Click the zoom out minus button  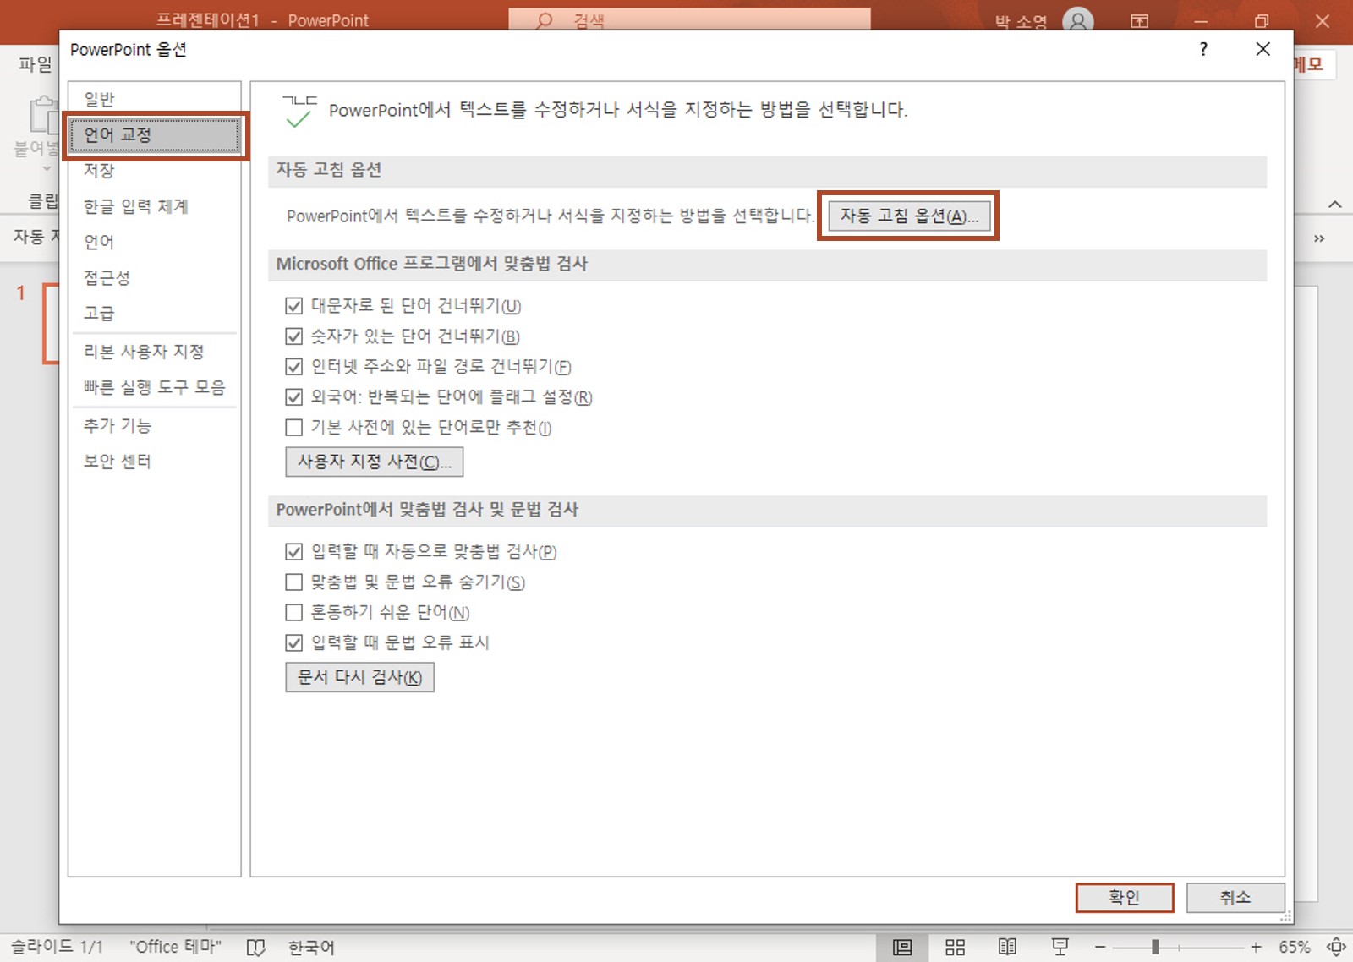coord(1100,948)
